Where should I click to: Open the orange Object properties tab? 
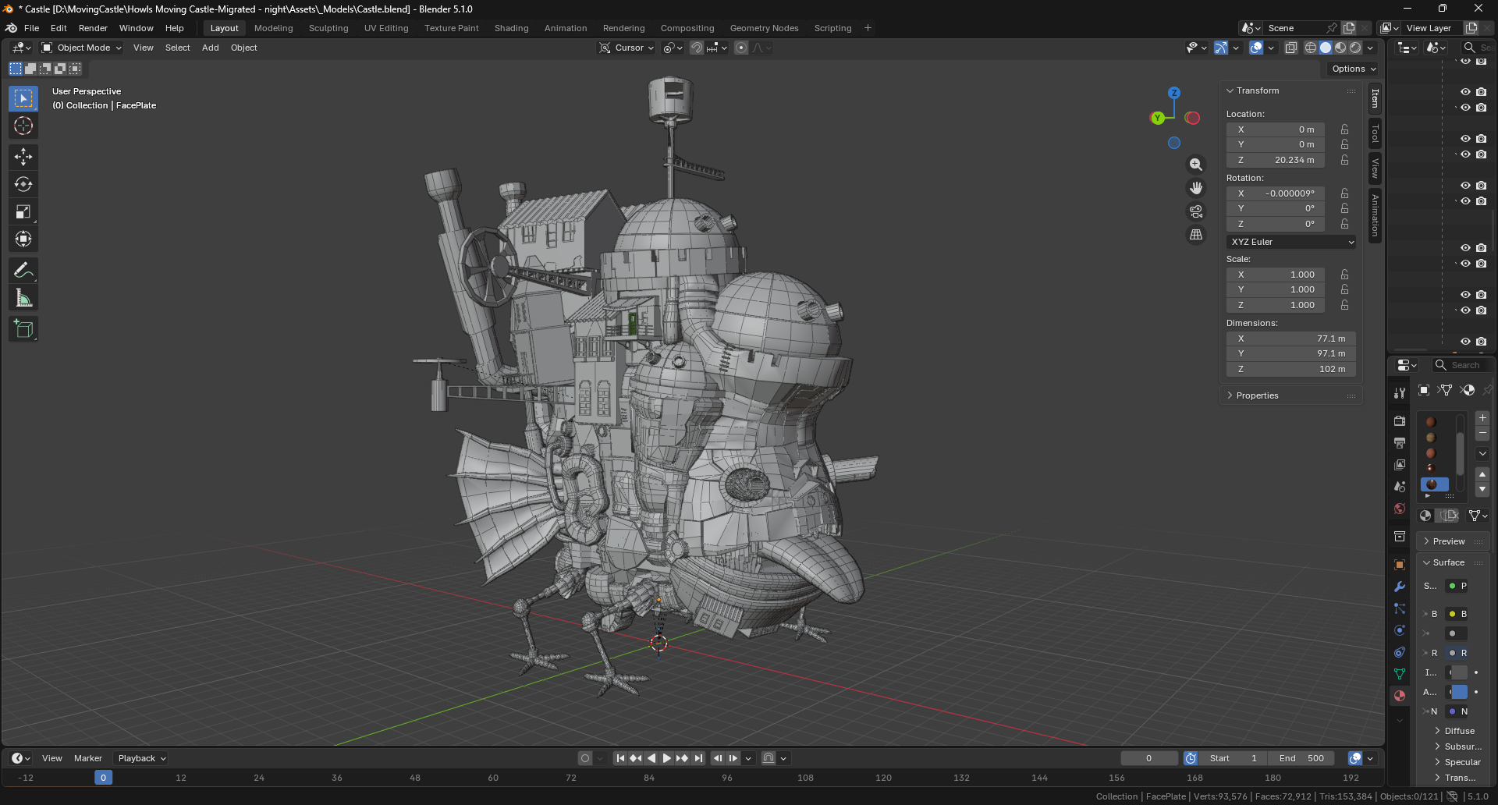(x=1400, y=565)
